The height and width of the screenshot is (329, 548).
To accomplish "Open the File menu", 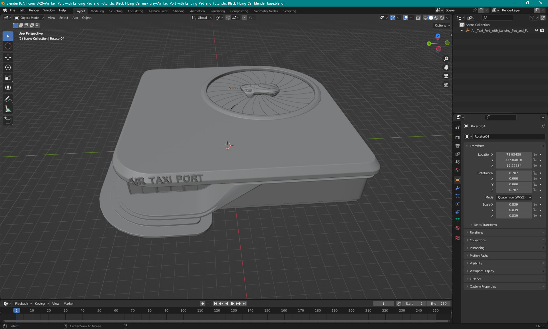I will click(13, 10).
